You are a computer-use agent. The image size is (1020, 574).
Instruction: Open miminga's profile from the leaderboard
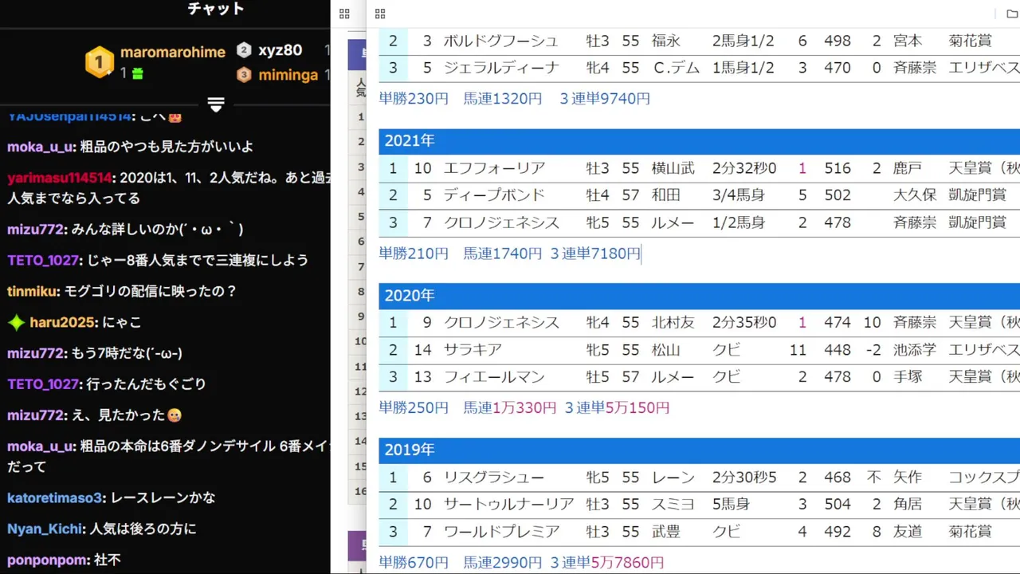click(x=288, y=75)
